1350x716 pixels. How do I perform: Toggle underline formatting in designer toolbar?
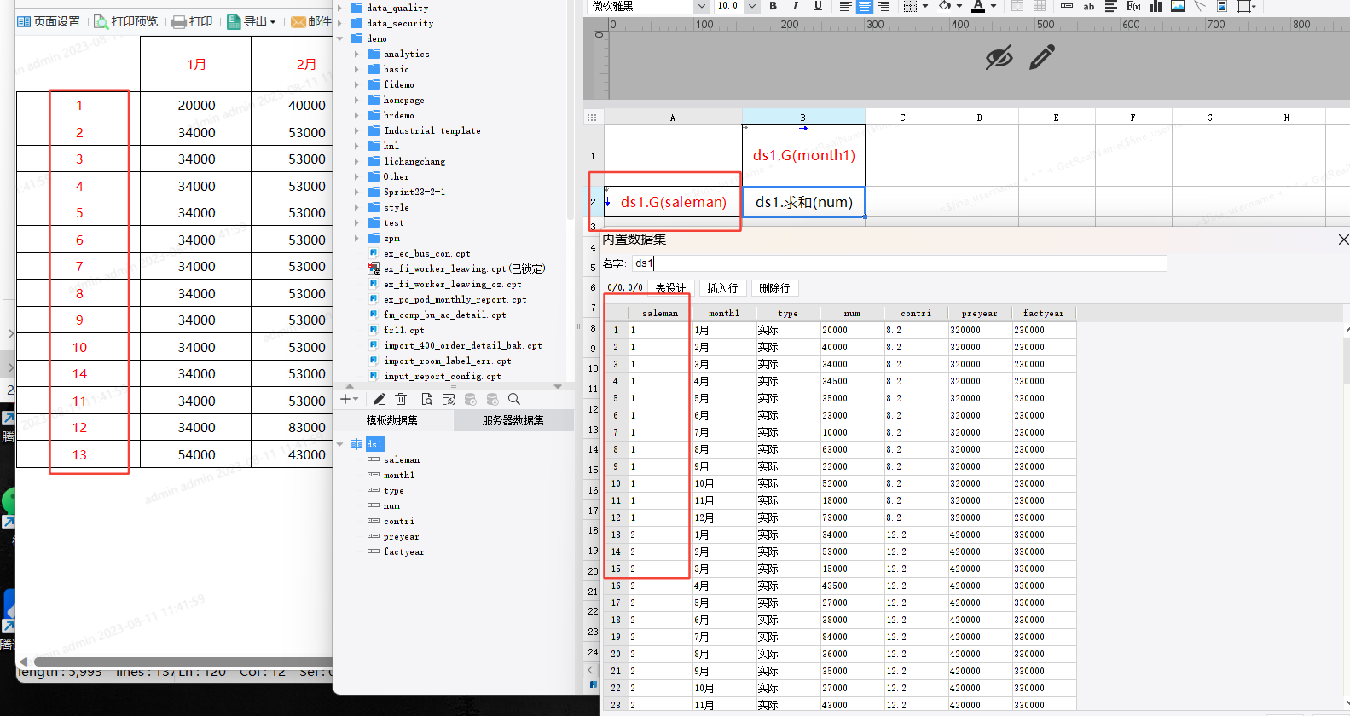pyautogui.click(x=818, y=6)
